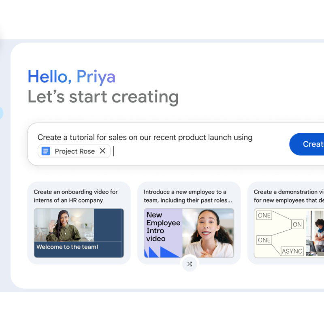Select the Project Rose file chip
324x324 pixels.
click(x=74, y=151)
